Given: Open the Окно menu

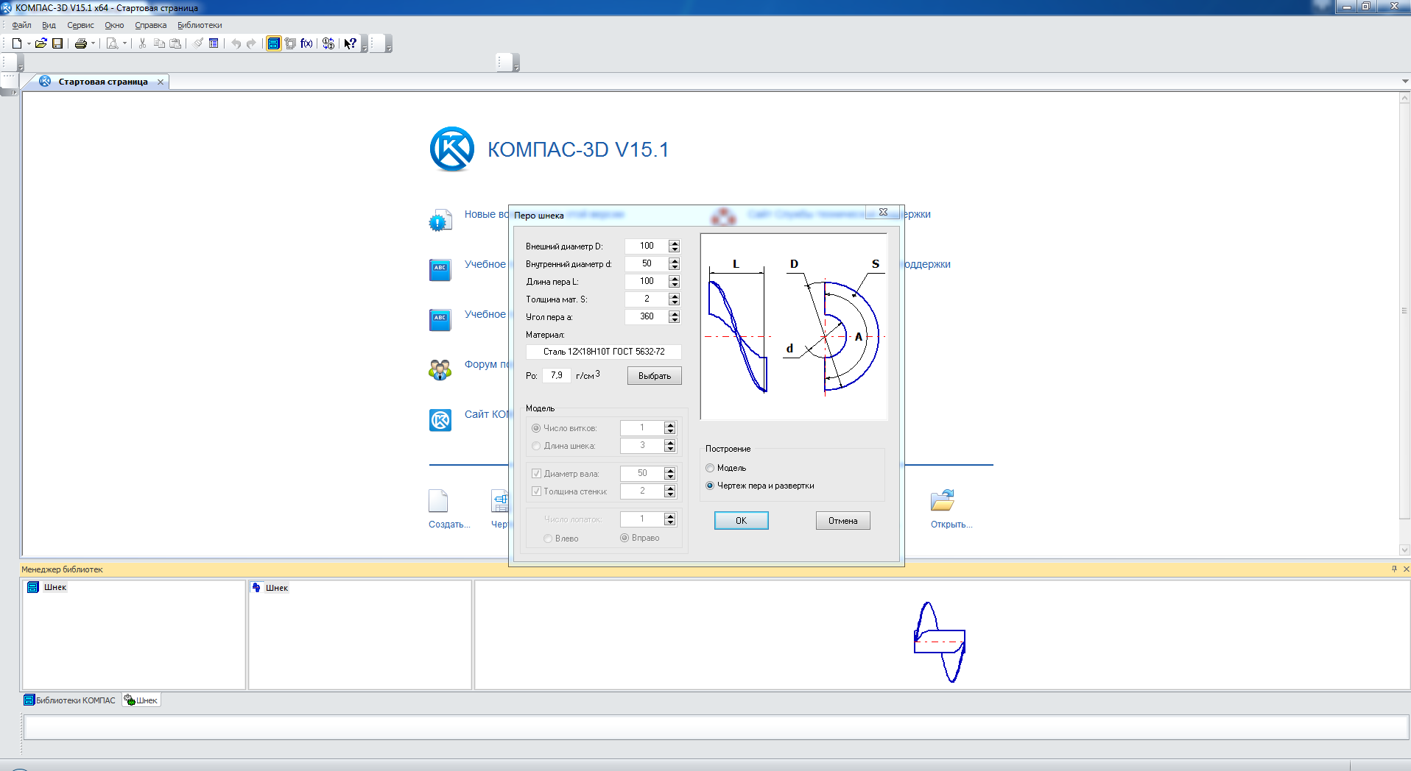Looking at the screenshot, I should (x=114, y=25).
